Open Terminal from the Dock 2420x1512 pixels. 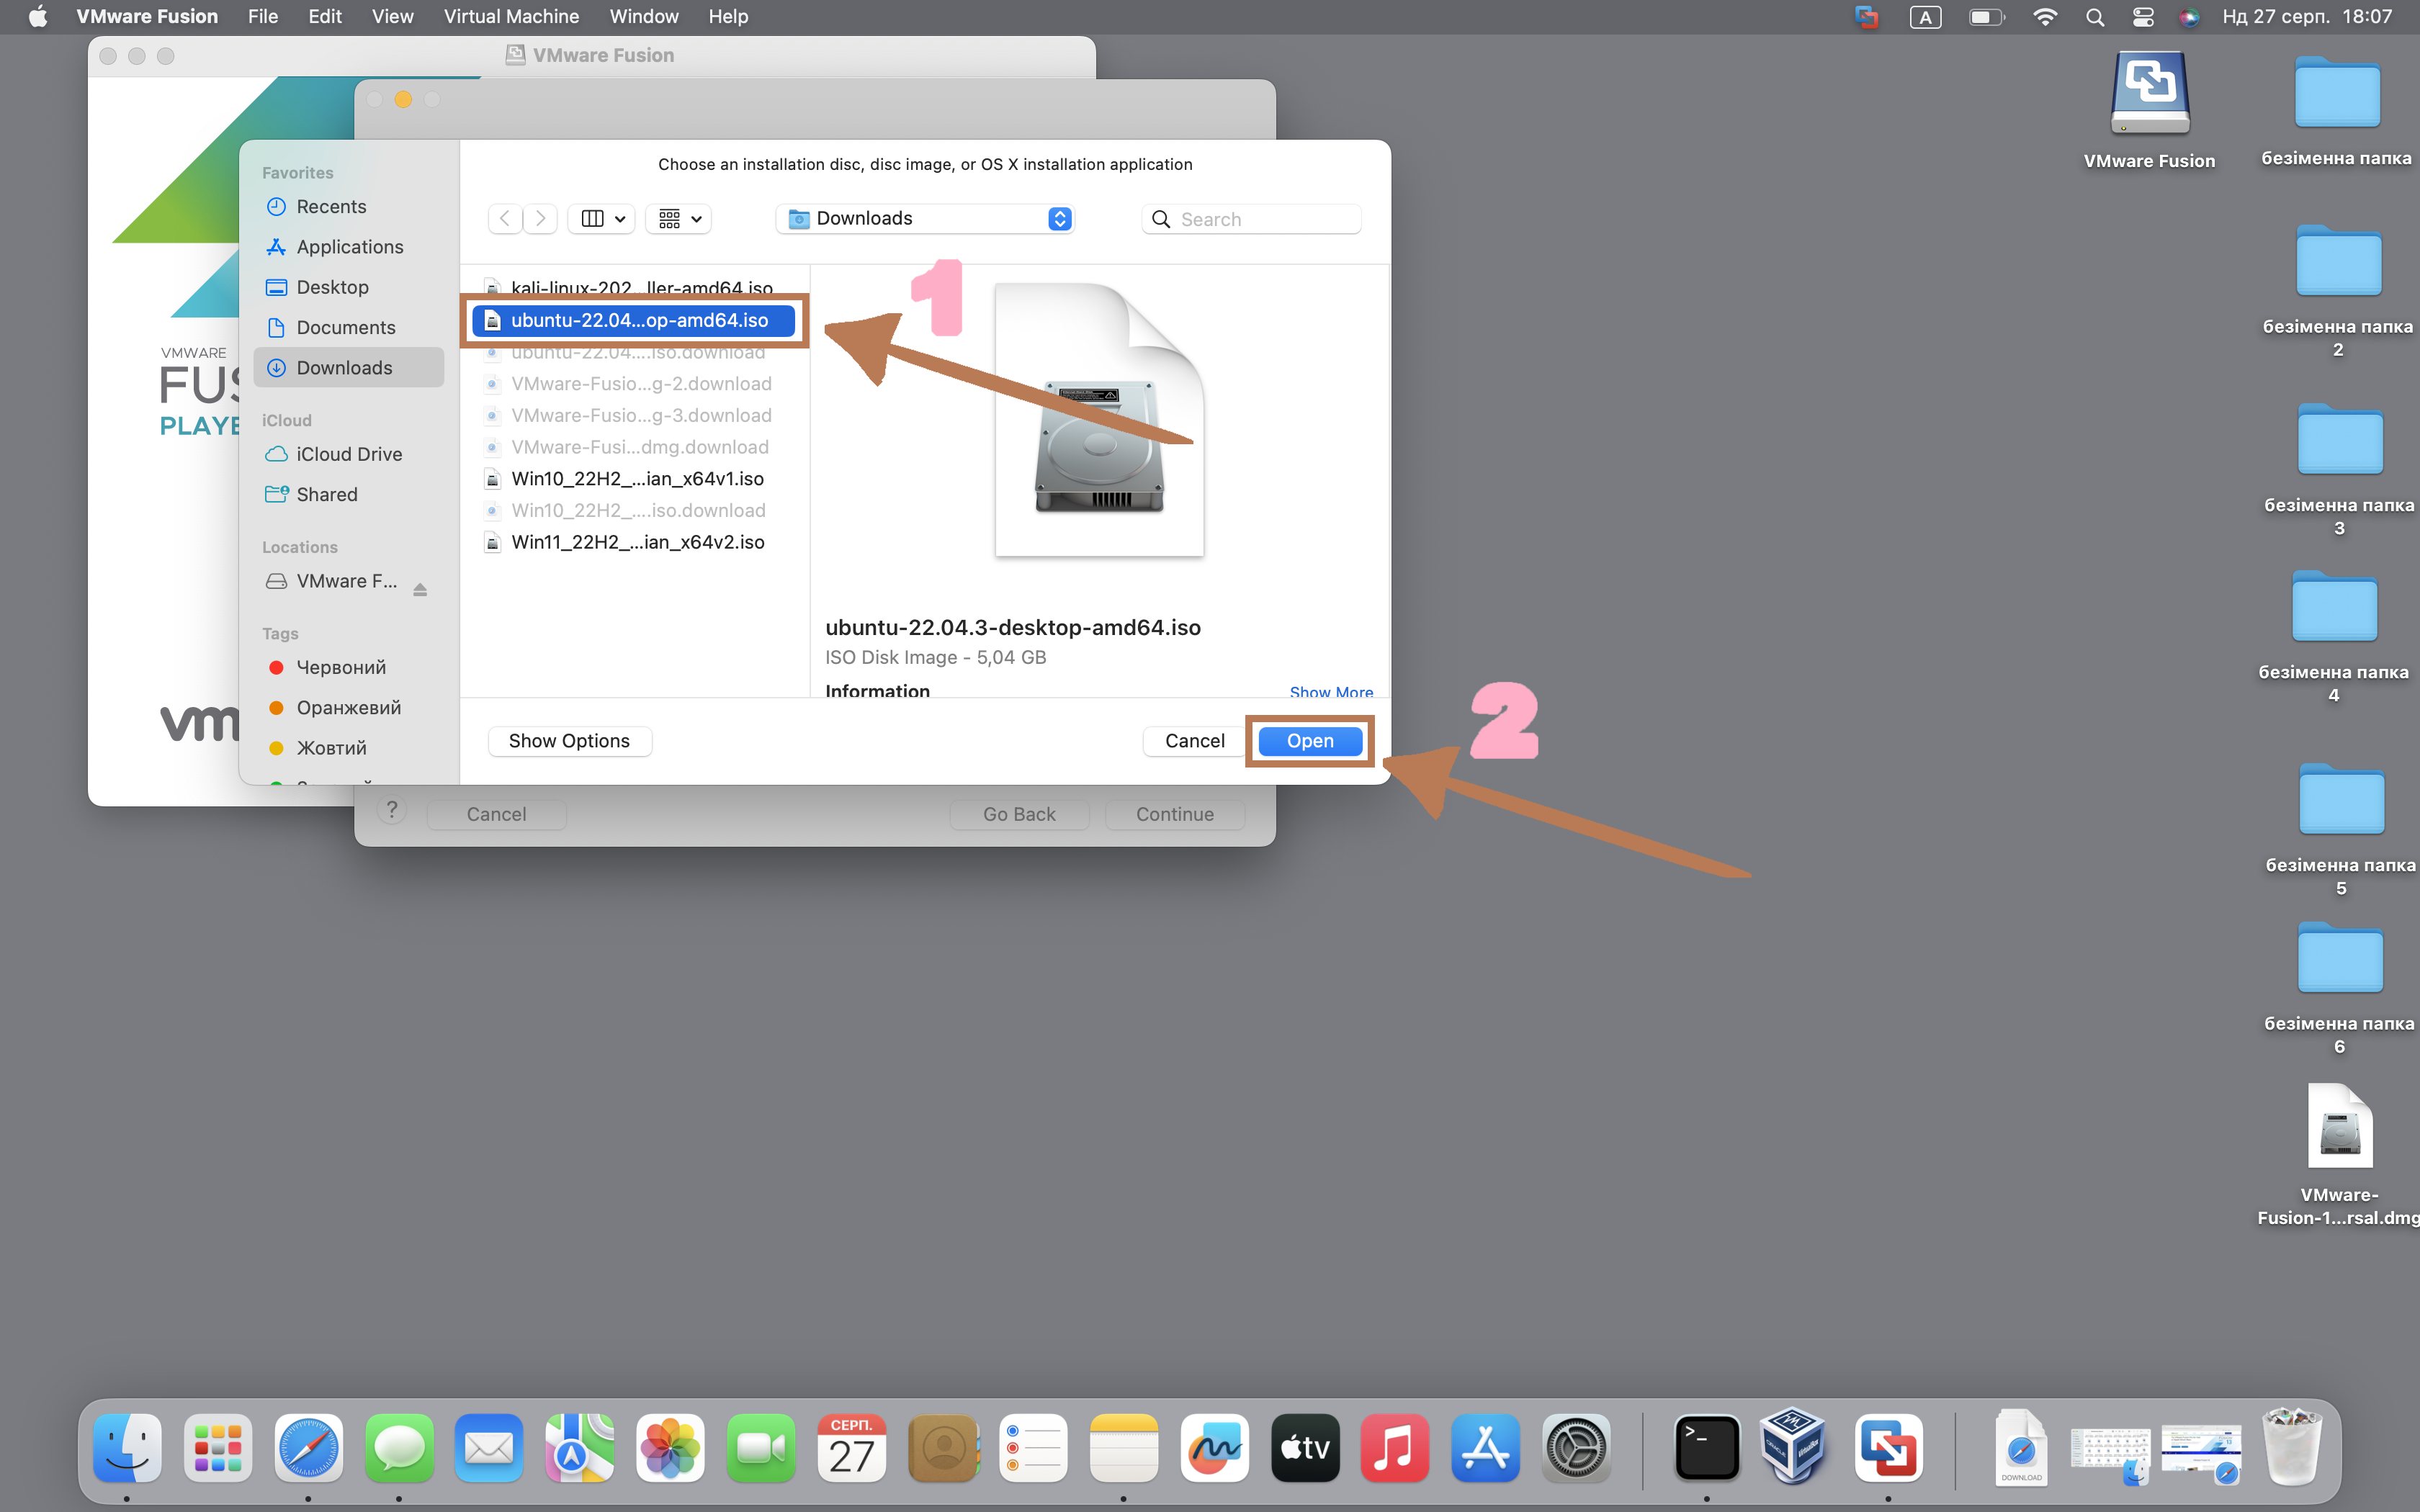coord(1706,1447)
